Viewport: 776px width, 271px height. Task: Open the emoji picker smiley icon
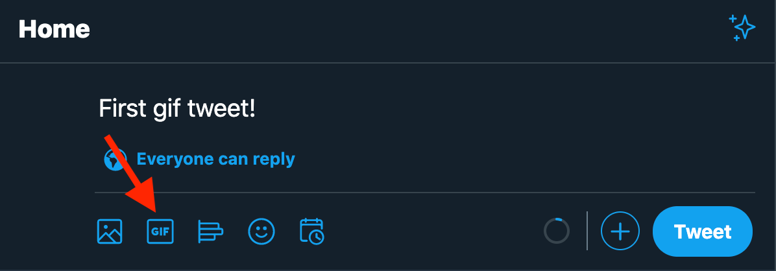(261, 231)
